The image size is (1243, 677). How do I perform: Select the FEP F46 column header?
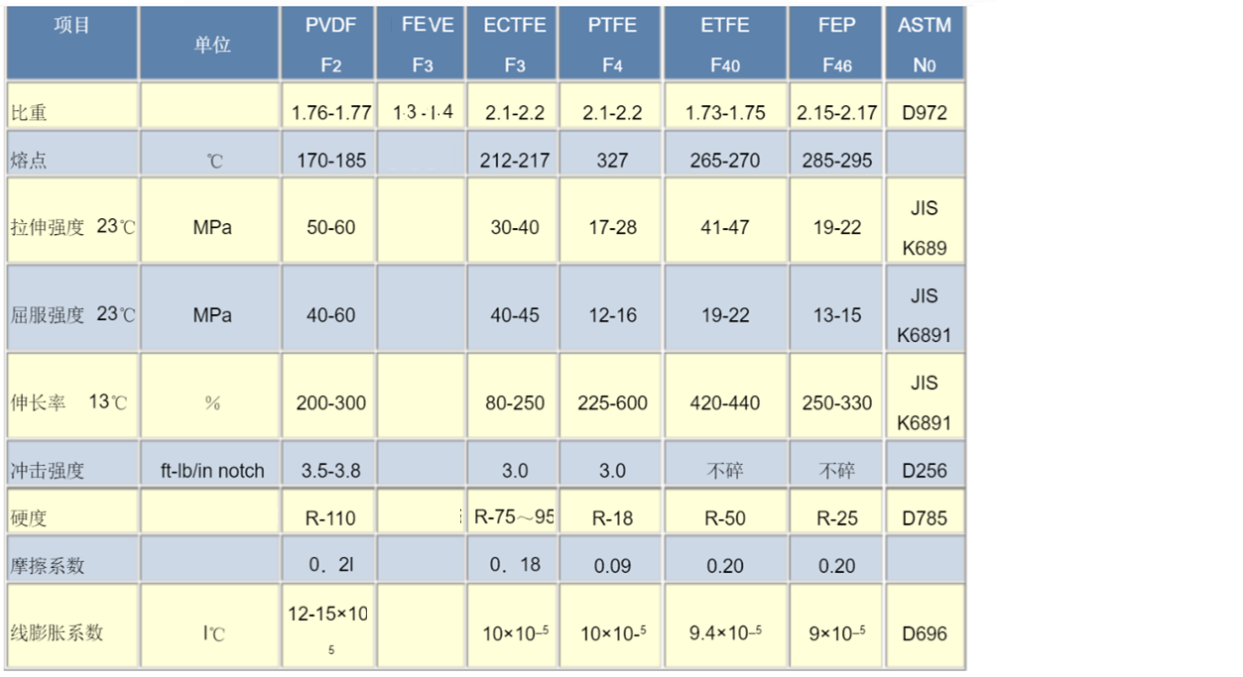coord(836,45)
